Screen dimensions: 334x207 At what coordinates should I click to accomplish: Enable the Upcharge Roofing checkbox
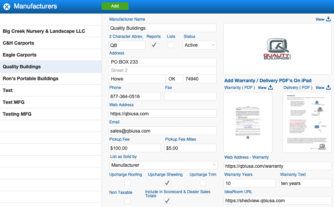(128, 183)
